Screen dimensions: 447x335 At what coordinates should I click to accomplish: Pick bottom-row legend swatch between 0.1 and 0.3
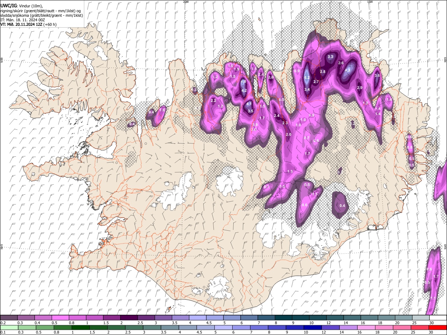(x=9, y=327)
